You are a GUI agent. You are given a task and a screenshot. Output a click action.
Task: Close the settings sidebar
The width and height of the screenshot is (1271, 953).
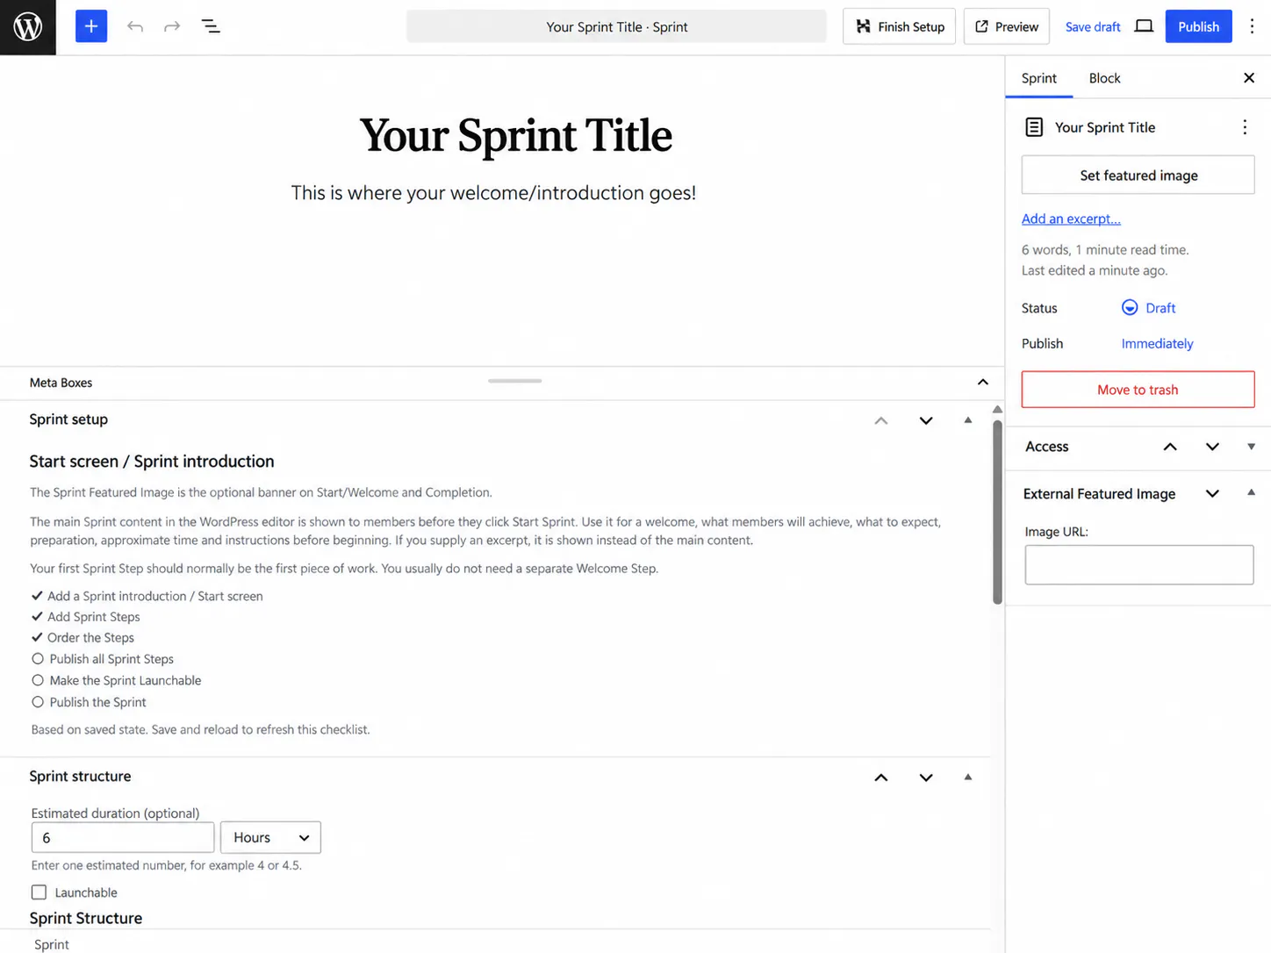pyautogui.click(x=1249, y=78)
